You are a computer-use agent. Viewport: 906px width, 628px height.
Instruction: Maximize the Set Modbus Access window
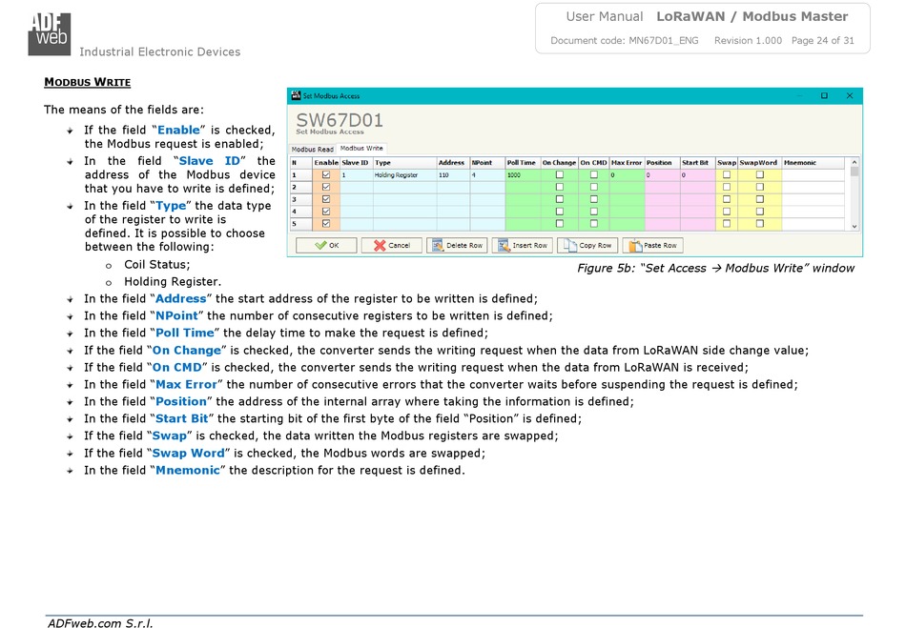pyautogui.click(x=824, y=96)
